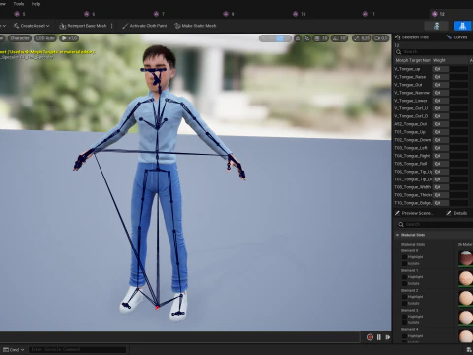Click Element 0 material thumbnail
Screen dimensions: 473x355
coord(466,258)
